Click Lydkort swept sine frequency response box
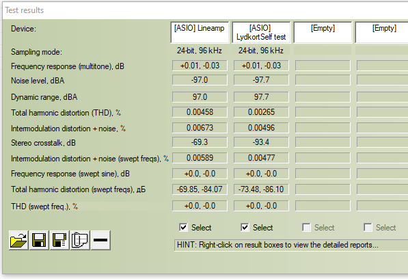This screenshot has width=408, height=279. tap(261, 174)
